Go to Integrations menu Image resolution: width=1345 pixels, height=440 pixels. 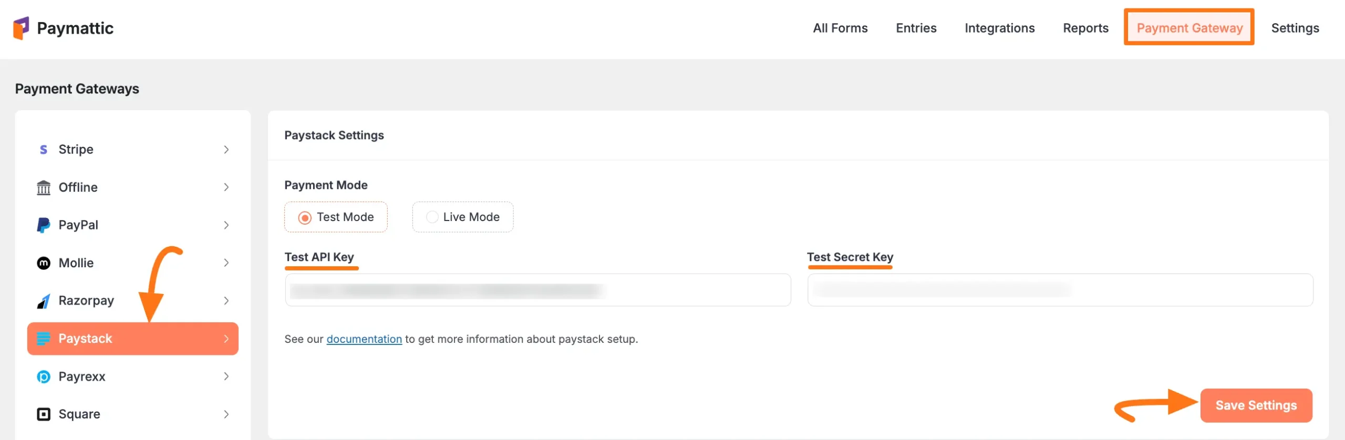click(999, 28)
